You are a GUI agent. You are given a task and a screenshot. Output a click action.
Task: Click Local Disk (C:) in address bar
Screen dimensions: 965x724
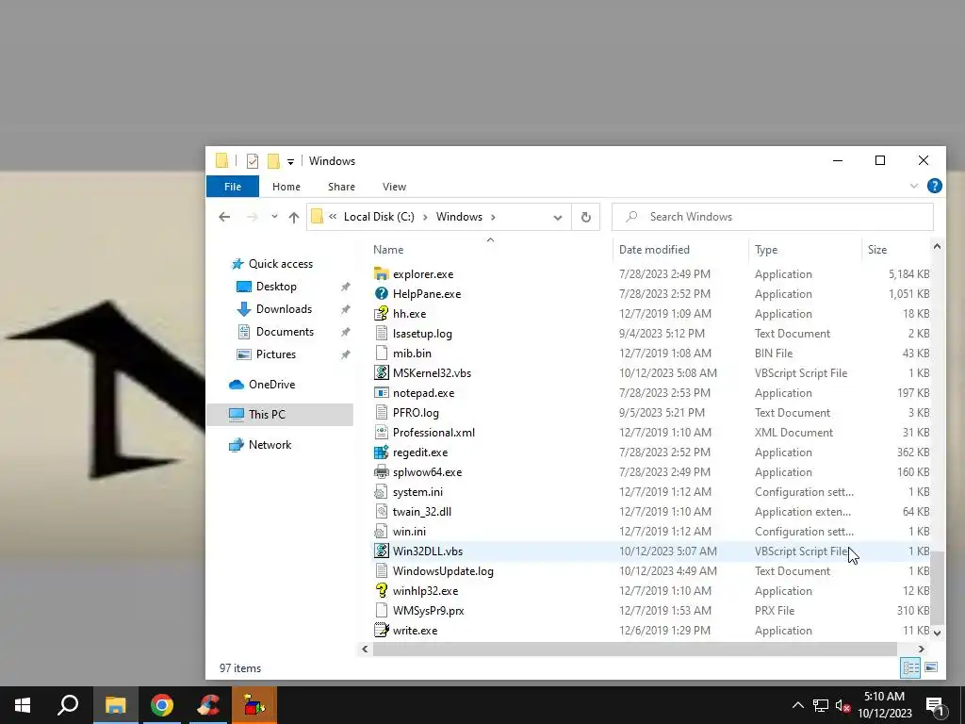[x=379, y=217]
